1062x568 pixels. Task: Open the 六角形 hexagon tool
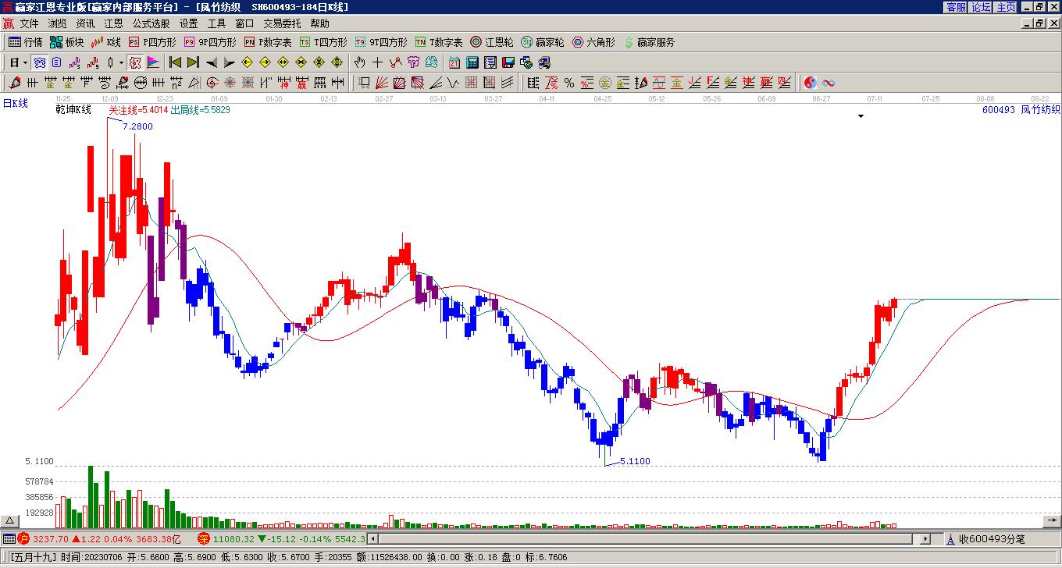[x=593, y=42]
